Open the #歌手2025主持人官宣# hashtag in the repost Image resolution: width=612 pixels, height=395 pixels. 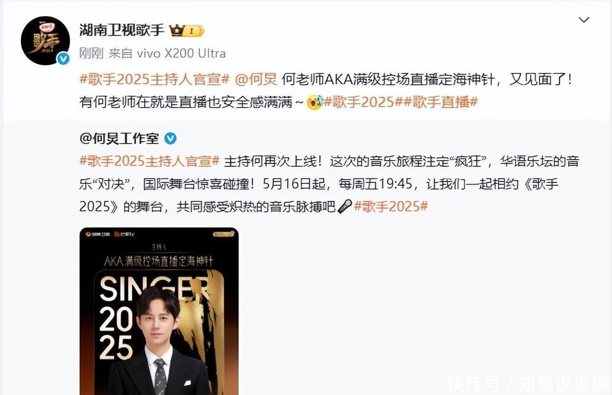[150, 161]
